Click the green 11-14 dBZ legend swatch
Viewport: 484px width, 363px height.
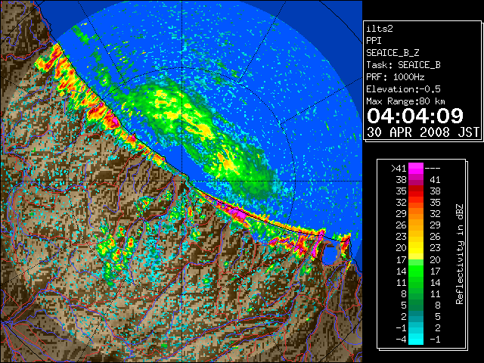coord(416,282)
